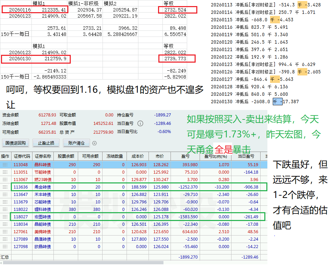The width and height of the screenshot is (331, 266).
Task: Click the operation icon in 禾丰转债 row
Action: (x=5, y=195)
